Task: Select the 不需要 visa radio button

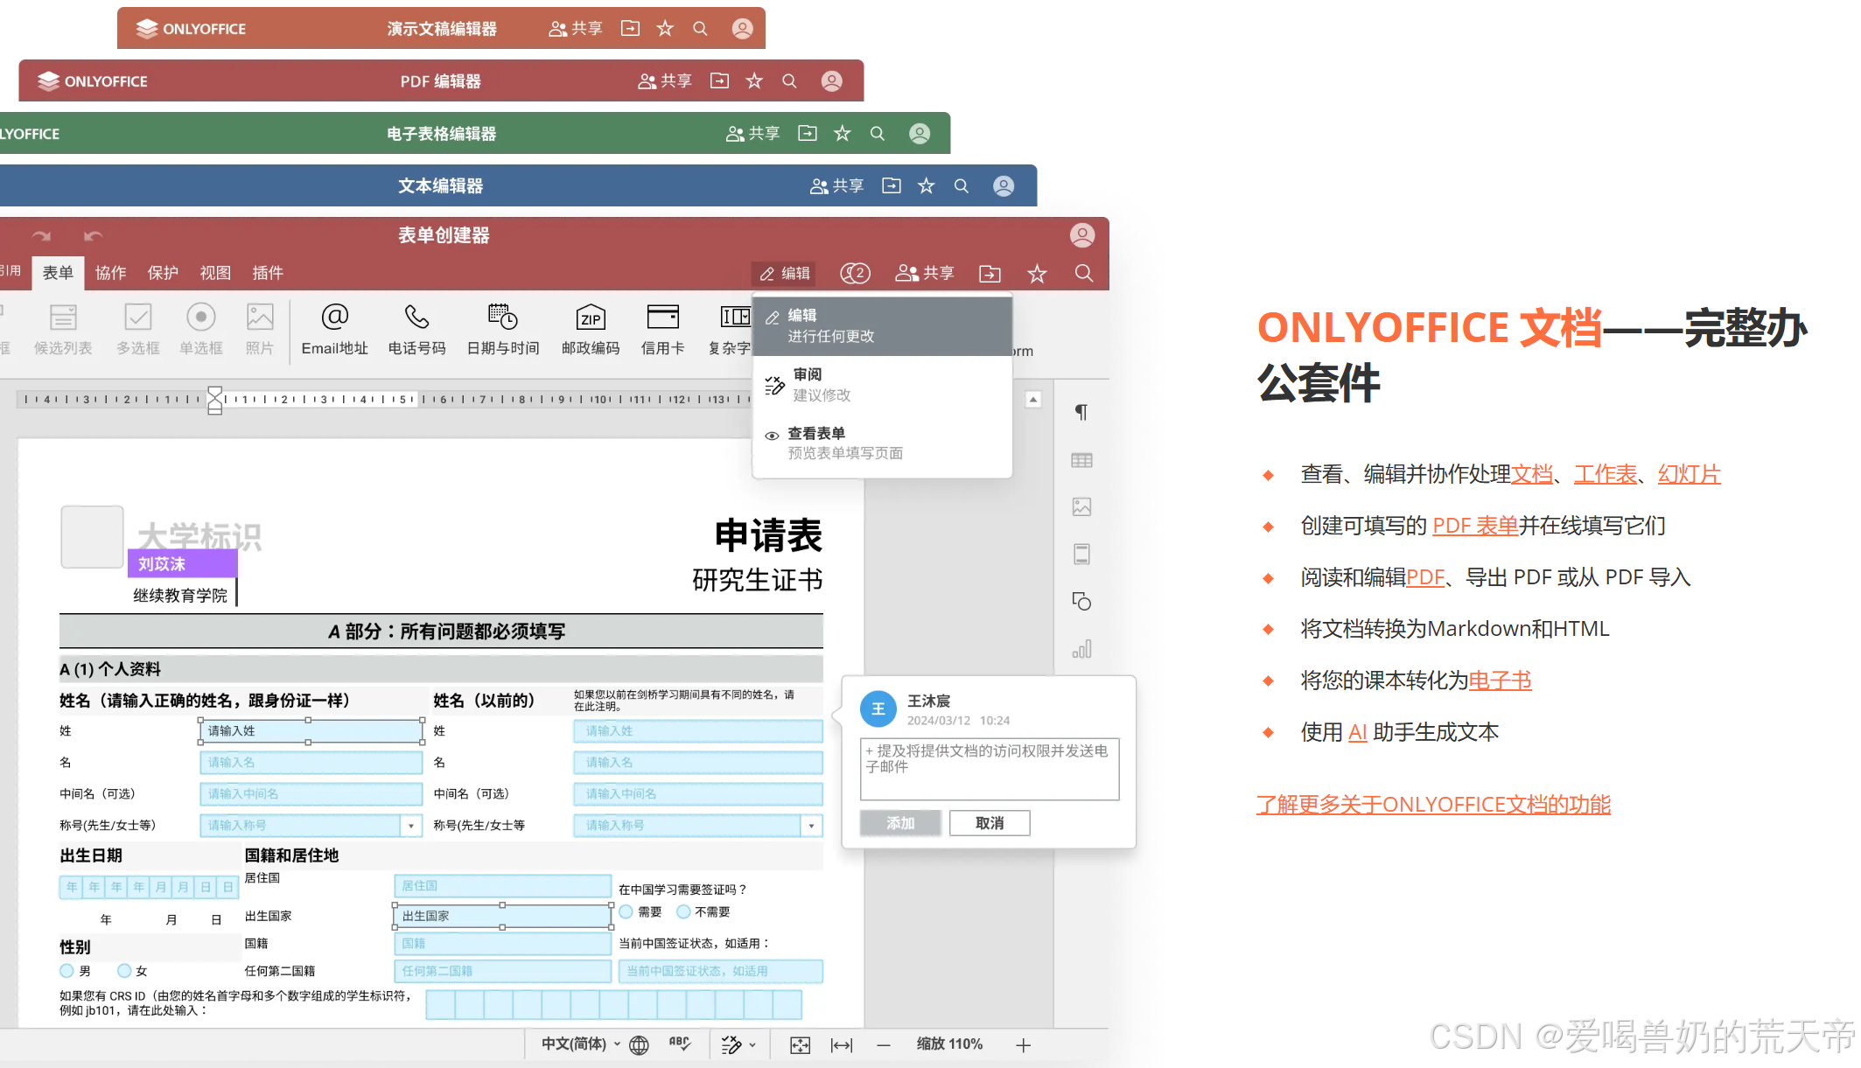Action: pyautogui.click(x=683, y=911)
